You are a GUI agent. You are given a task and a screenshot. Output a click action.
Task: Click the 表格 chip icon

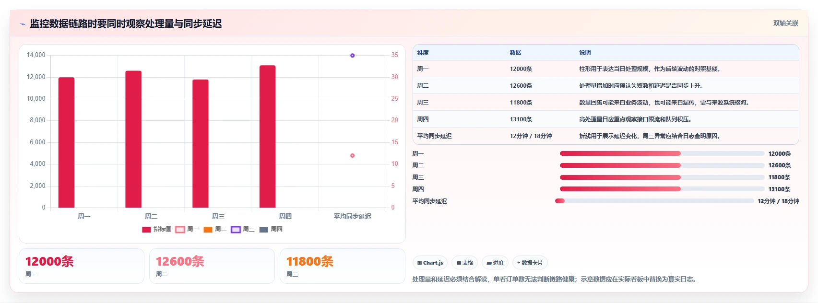point(459,263)
